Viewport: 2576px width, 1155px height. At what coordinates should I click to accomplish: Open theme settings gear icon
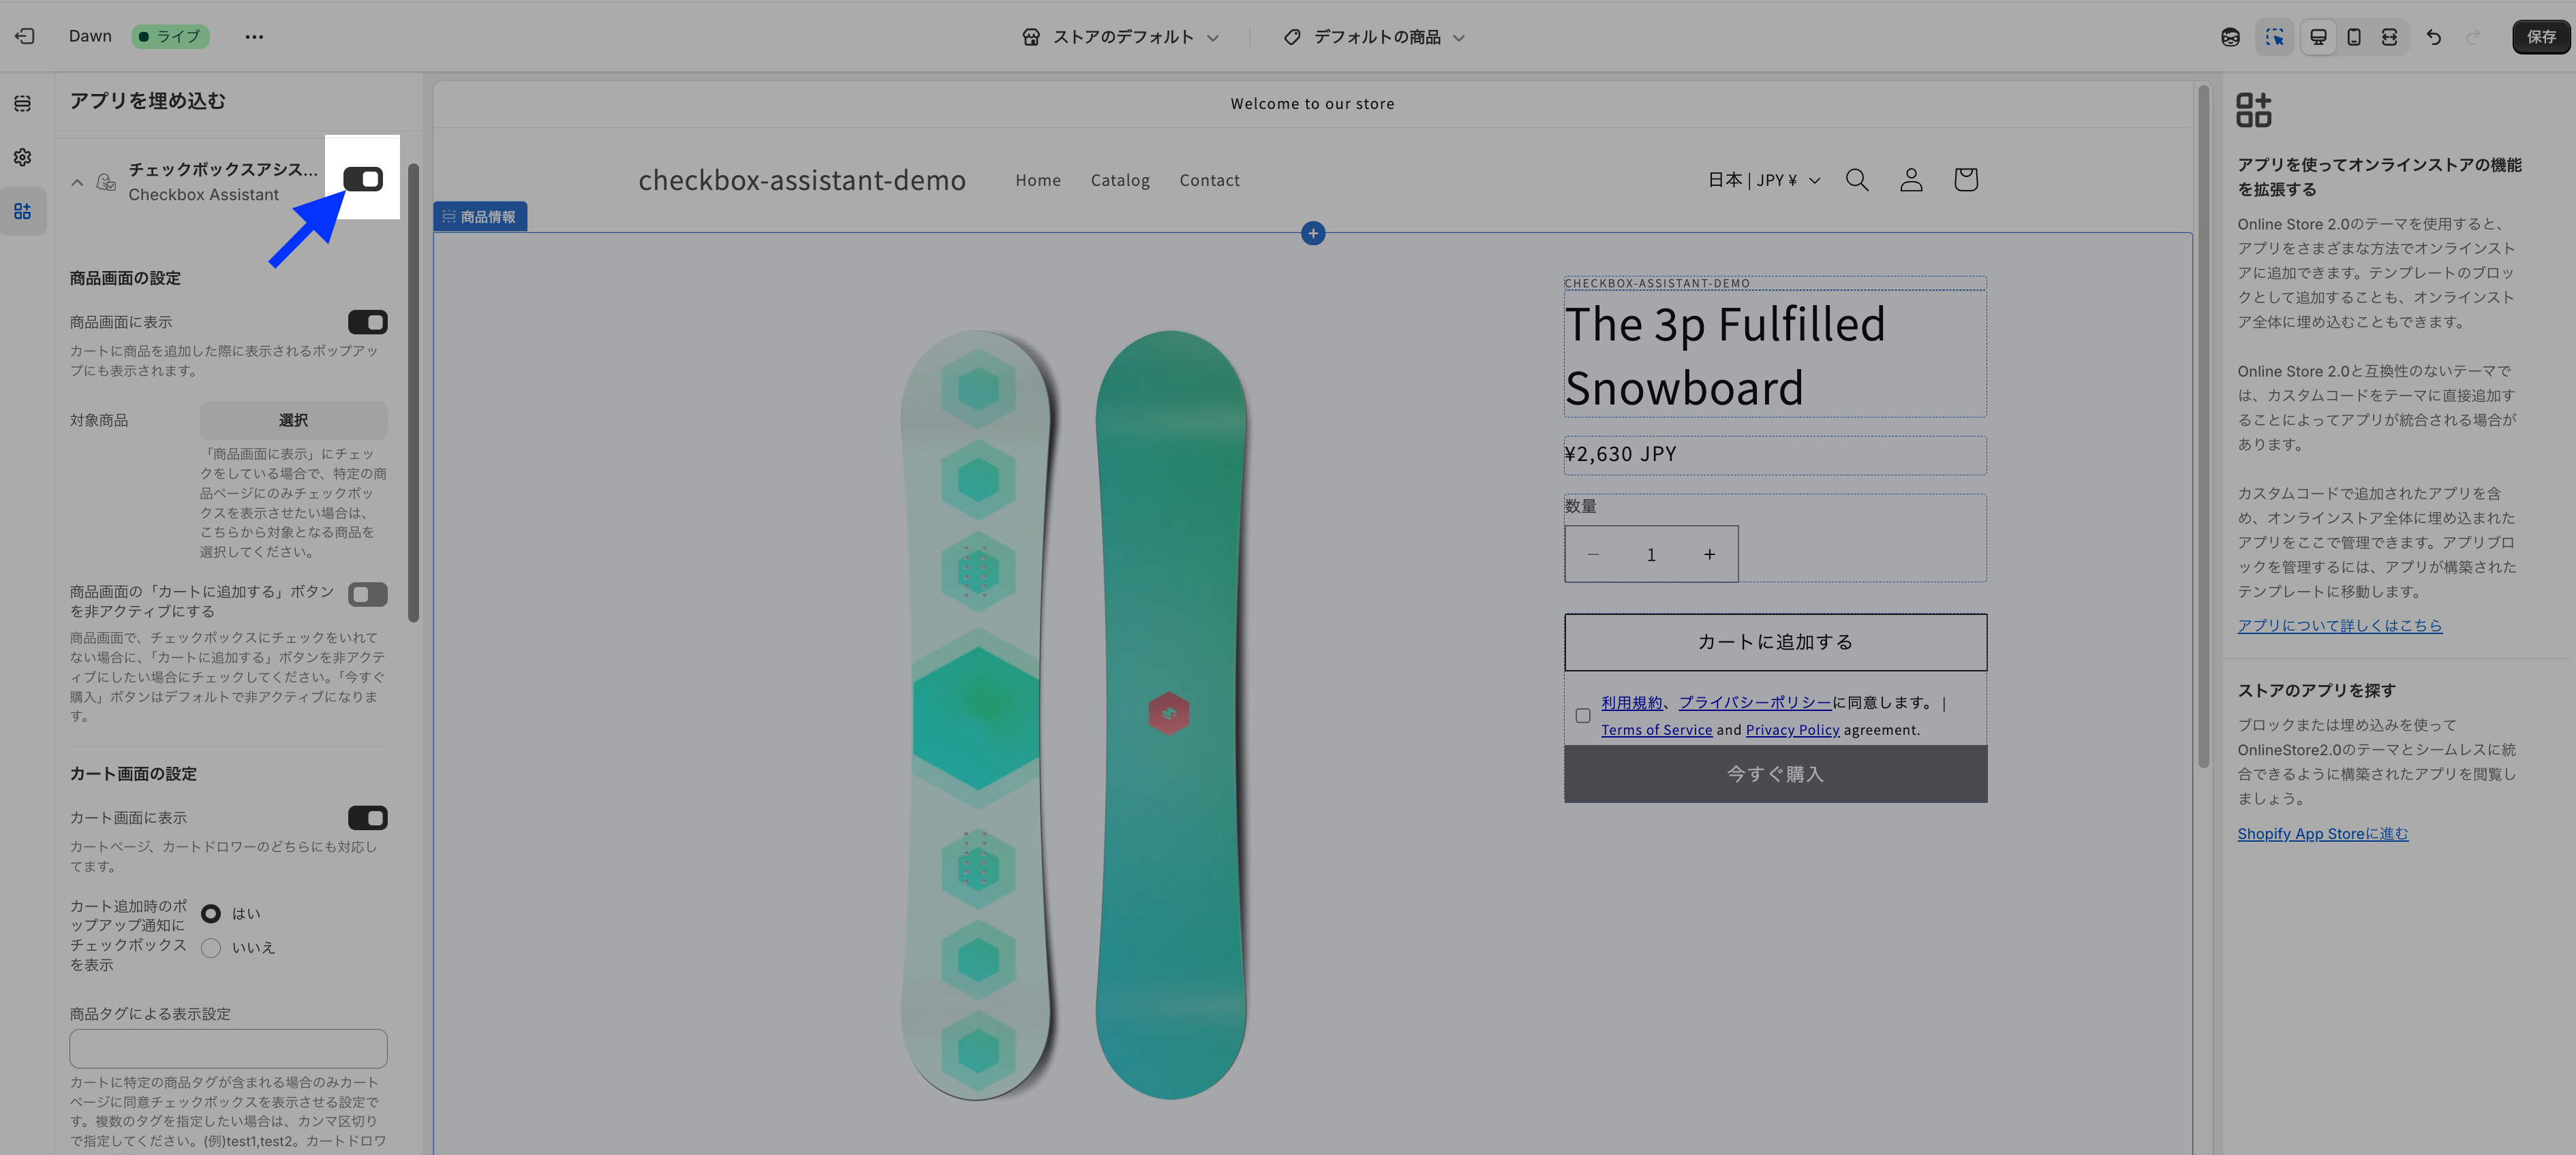pos(22,158)
